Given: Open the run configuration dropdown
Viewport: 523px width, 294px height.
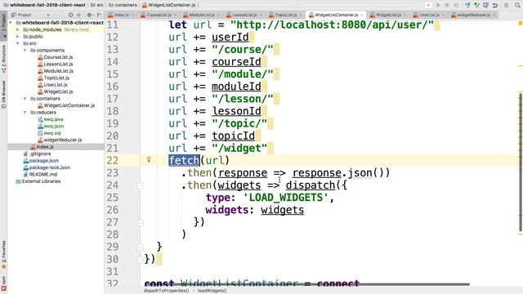Looking at the screenshot, I should 428,5.
